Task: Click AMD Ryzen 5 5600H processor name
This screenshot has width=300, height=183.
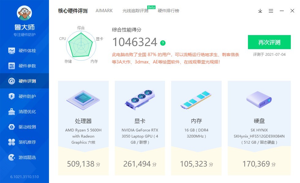Action: [x=83, y=136]
